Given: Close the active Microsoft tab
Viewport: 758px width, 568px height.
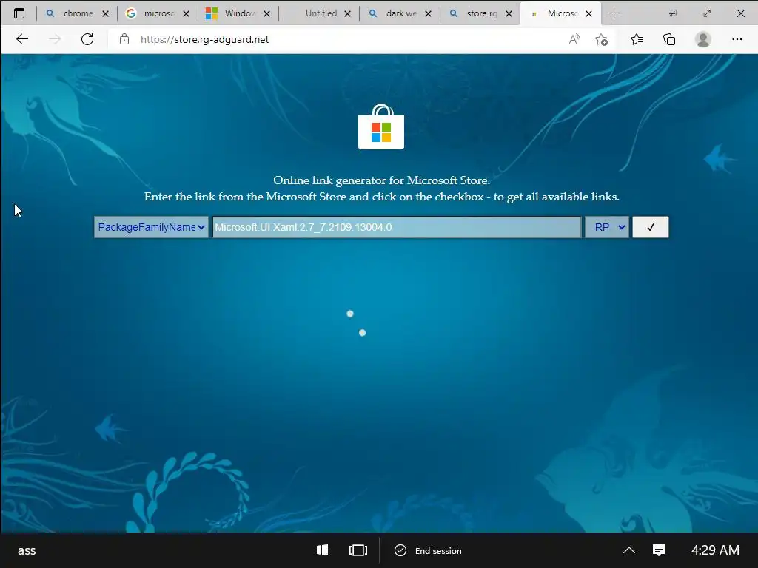Looking at the screenshot, I should click(x=588, y=14).
